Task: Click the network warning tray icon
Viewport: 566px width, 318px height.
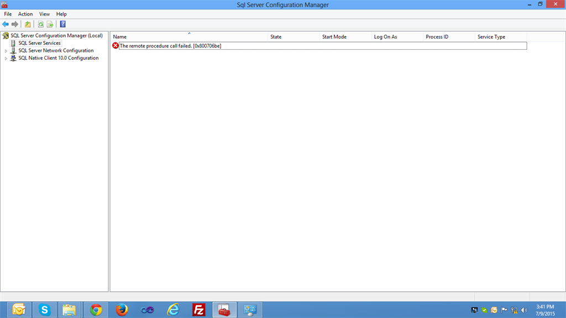Action: pos(515,310)
